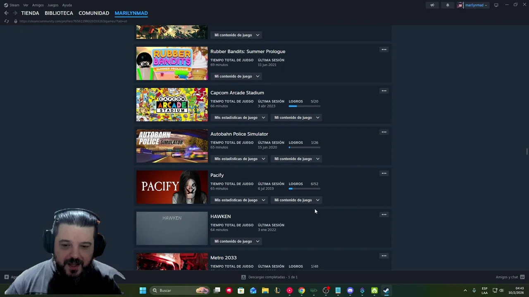Click the Pacify game thumbnail
This screenshot has width=529, height=297.
[x=172, y=187]
